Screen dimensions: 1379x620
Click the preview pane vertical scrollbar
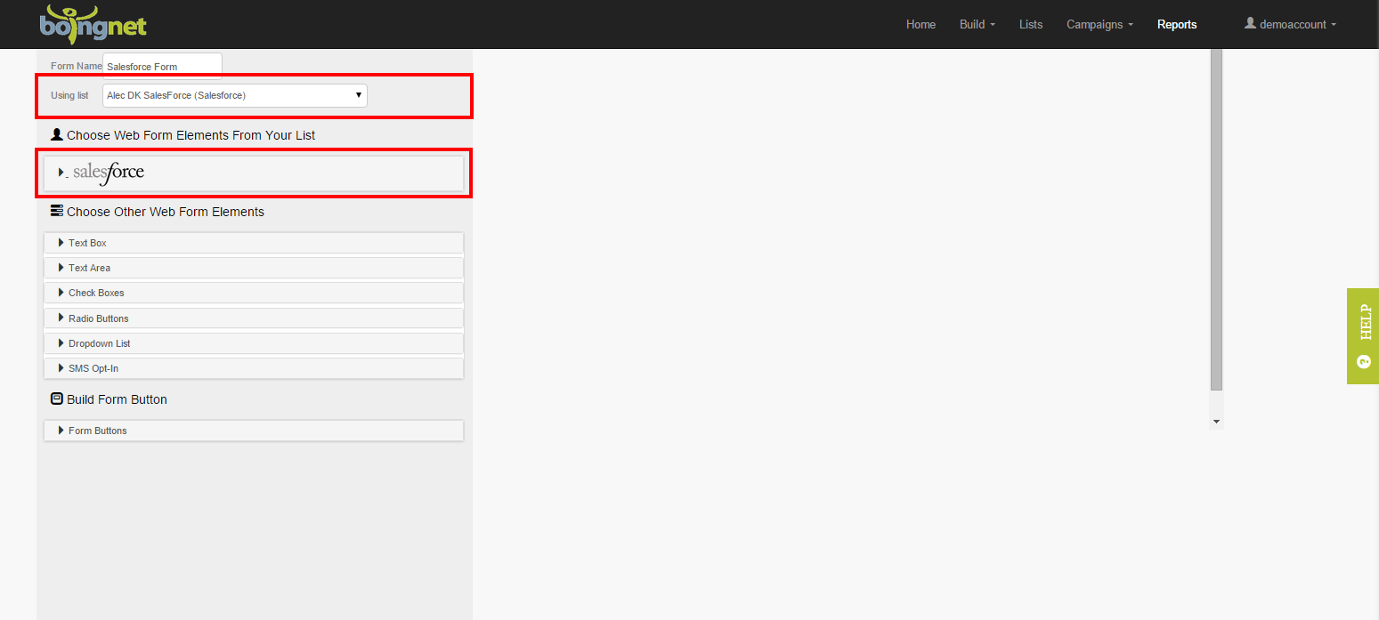point(1216,220)
